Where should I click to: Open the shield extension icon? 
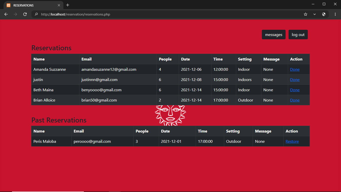click(x=324, y=14)
